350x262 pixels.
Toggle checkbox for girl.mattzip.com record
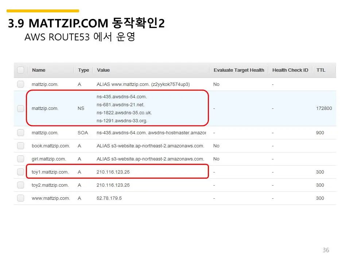(x=20, y=159)
